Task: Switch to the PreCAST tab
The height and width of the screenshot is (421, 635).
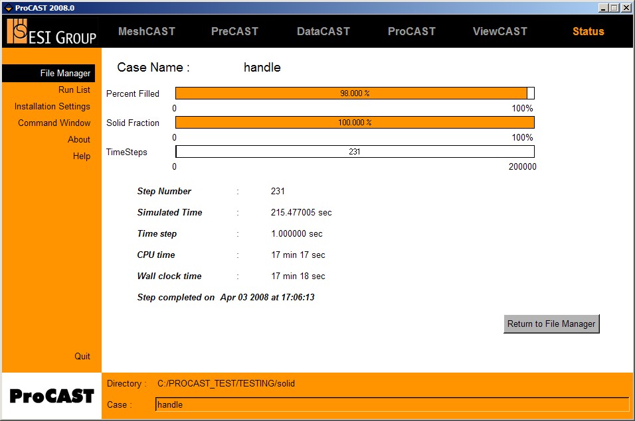Action: [x=234, y=32]
